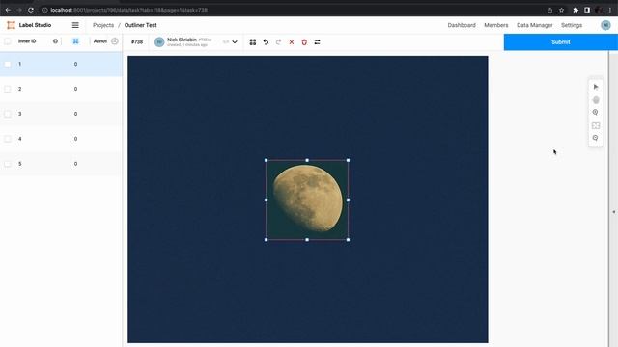Image resolution: width=618 pixels, height=347 pixels.
Task: Delete the annotation with the red trash icon
Action: pyautogui.click(x=304, y=42)
